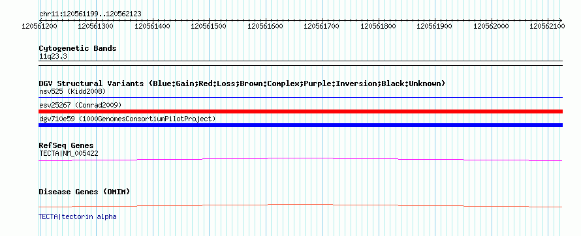Viewport: 581px width, 236px height.
Task: Select ruler tick label 120561500
Action: pos(208,26)
